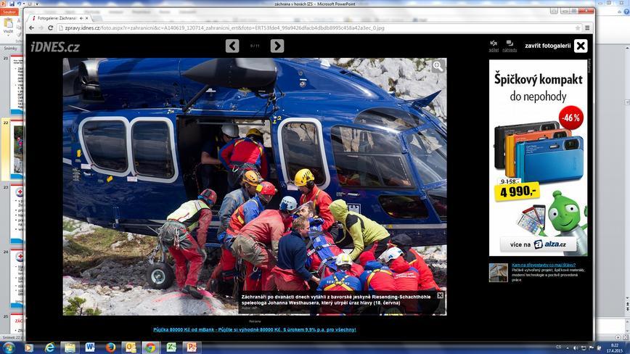Open Firefox from the taskbar
The height and width of the screenshot is (354, 630).
tap(110, 347)
